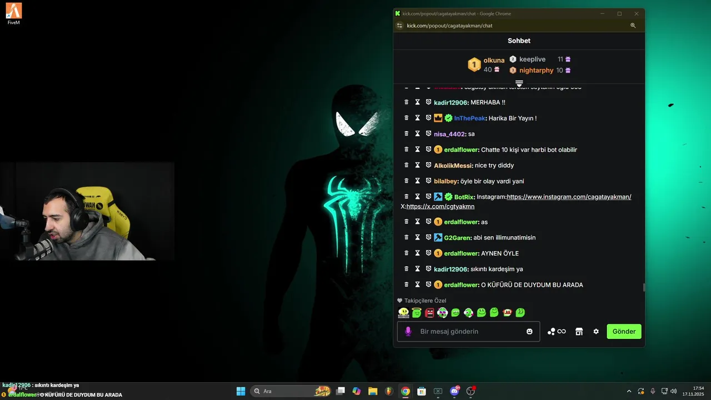Open chat settings gear icon
711x400 pixels.
[x=596, y=331]
